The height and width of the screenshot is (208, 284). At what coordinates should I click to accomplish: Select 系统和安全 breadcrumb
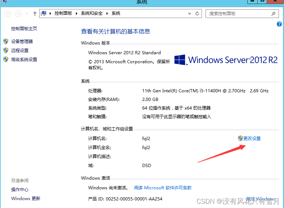92,13
